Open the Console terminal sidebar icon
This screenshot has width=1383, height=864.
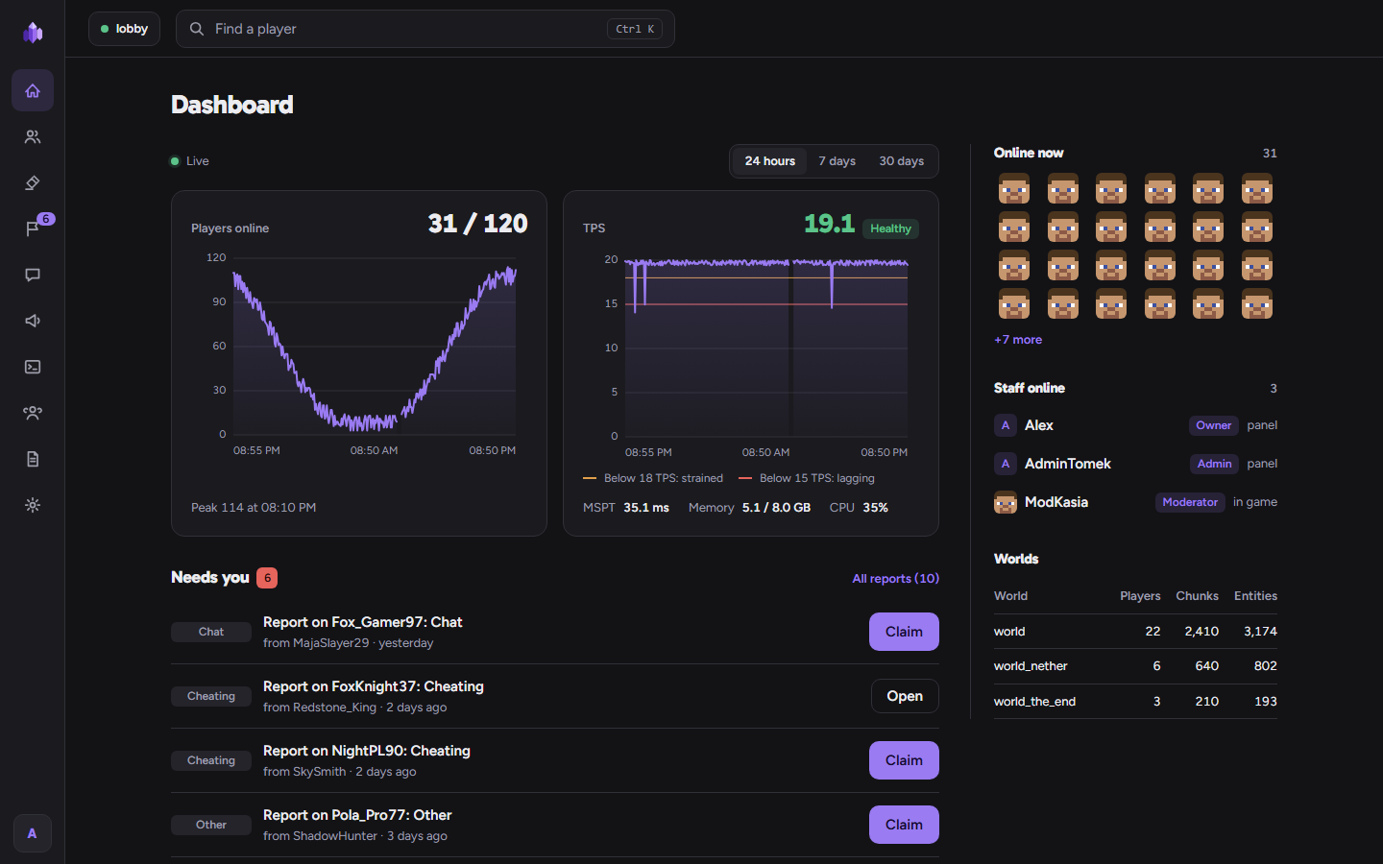click(33, 367)
